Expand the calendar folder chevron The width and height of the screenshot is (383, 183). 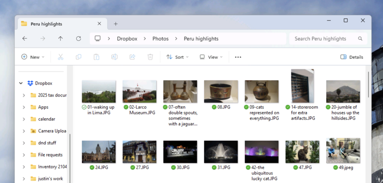pyautogui.click(x=24, y=119)
